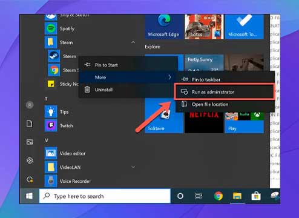The image size is (299, 218).
Task: Click the Video editor label
Action: [x=73, y=153]
